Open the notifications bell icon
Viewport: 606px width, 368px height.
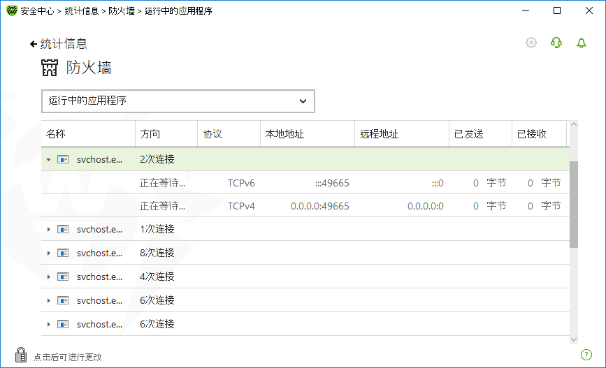pyautogui.click(x=582, y=43)
